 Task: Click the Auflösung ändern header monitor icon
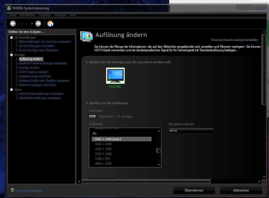(x=87, y=36)
